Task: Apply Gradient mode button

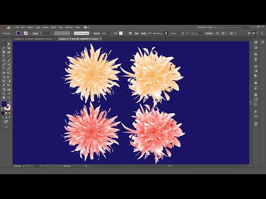Action: 6,113
